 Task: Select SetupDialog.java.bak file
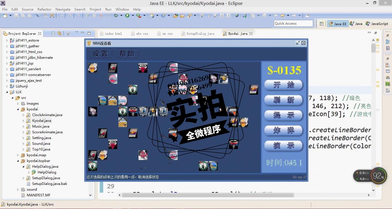tap(49, 184)
